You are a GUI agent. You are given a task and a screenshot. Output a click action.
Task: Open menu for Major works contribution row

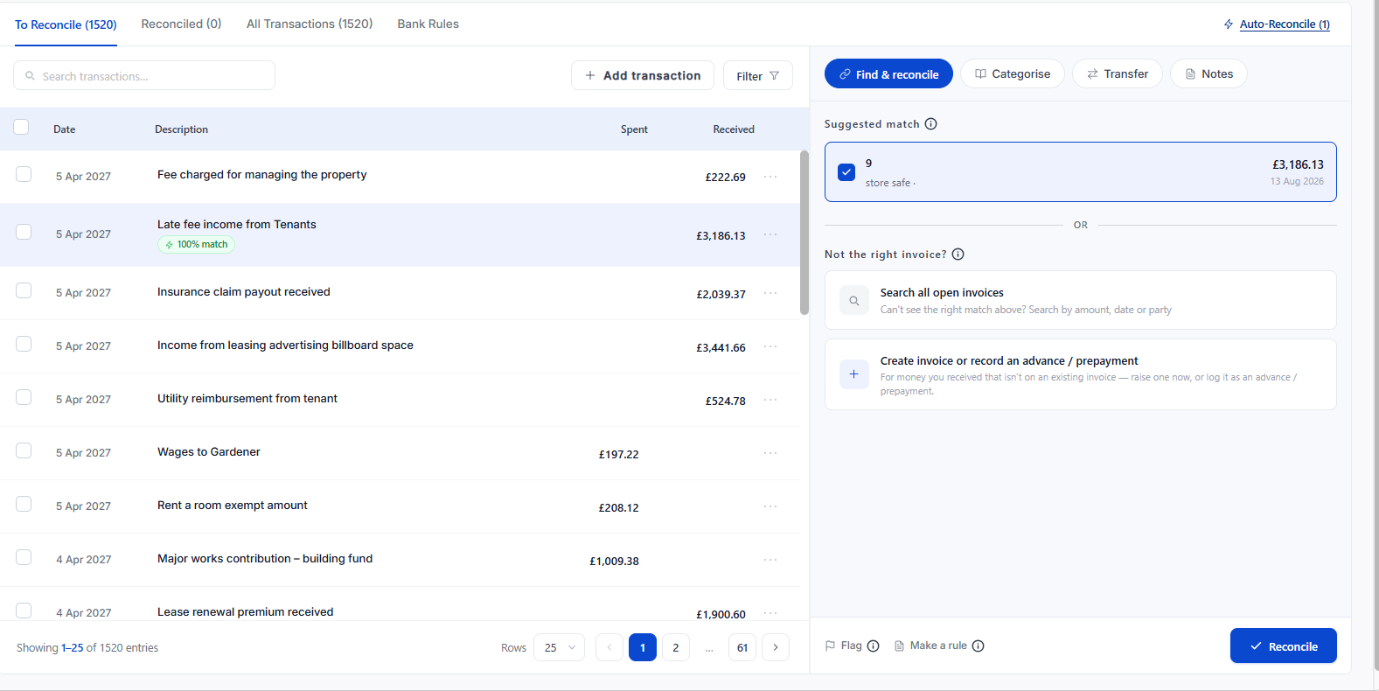(x=770, y=560)
